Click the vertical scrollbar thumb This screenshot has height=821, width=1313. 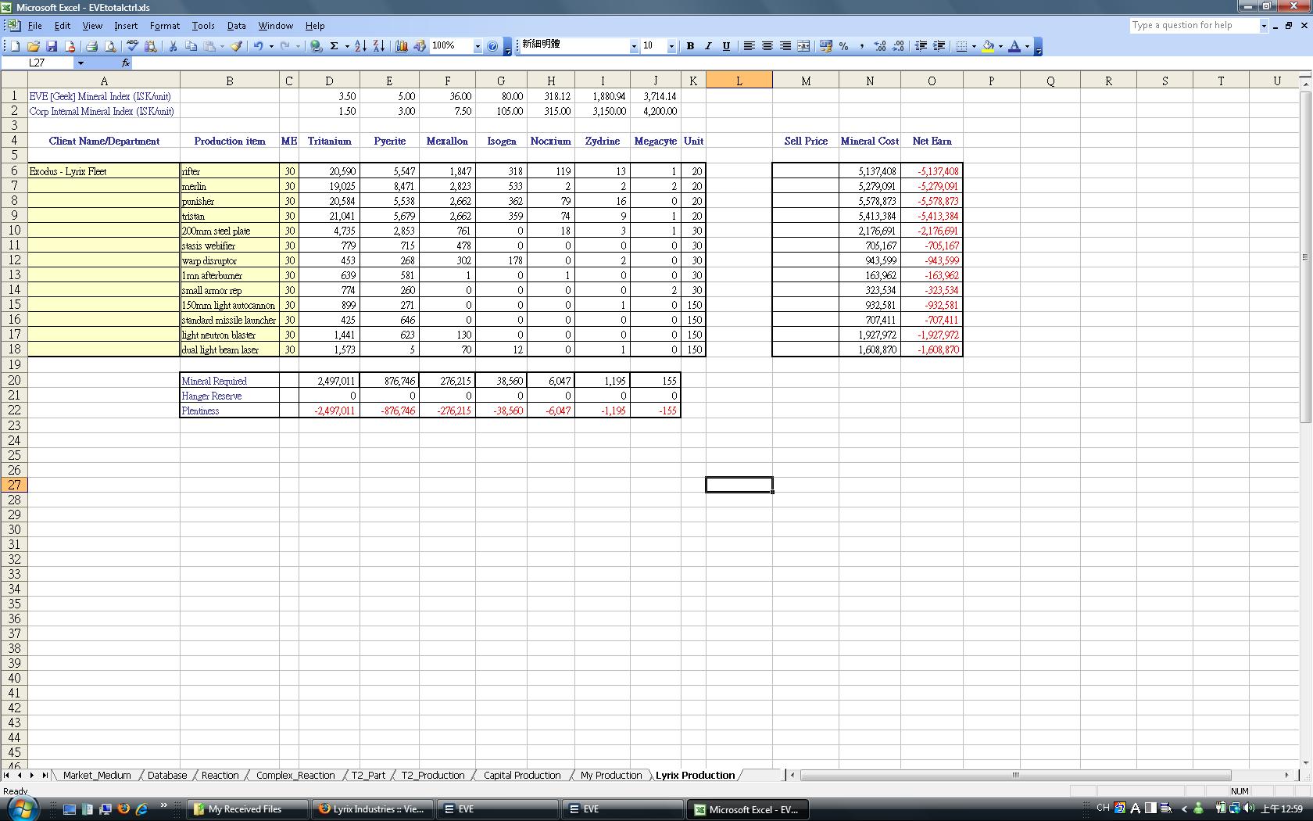click(x=1304, y=257)
